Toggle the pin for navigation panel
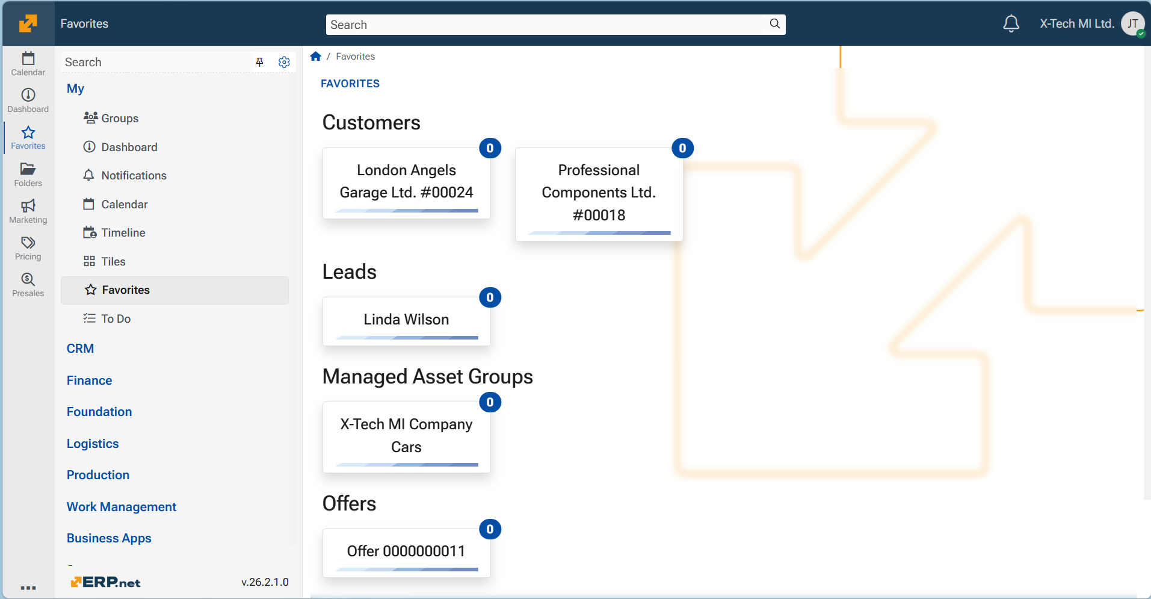The width and height of the screenshot is (1151, 599). click(x=259, y=62)
